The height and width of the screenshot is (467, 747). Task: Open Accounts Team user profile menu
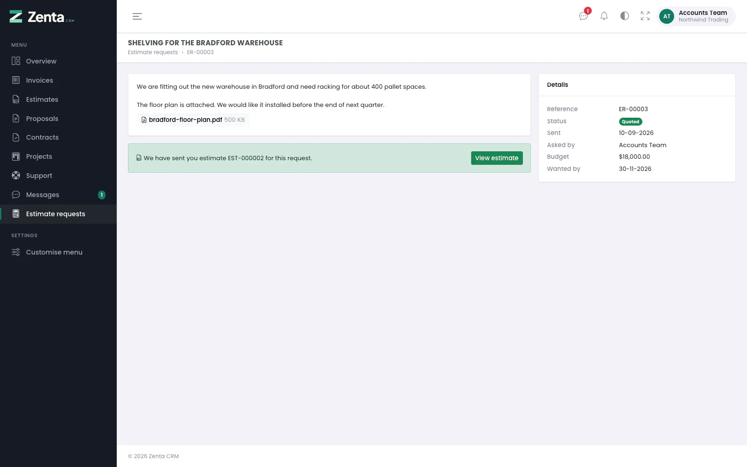[x=696, y=16]
